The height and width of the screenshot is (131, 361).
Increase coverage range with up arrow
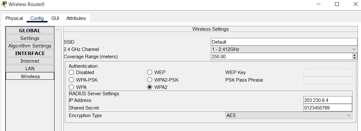coord(355,55)
